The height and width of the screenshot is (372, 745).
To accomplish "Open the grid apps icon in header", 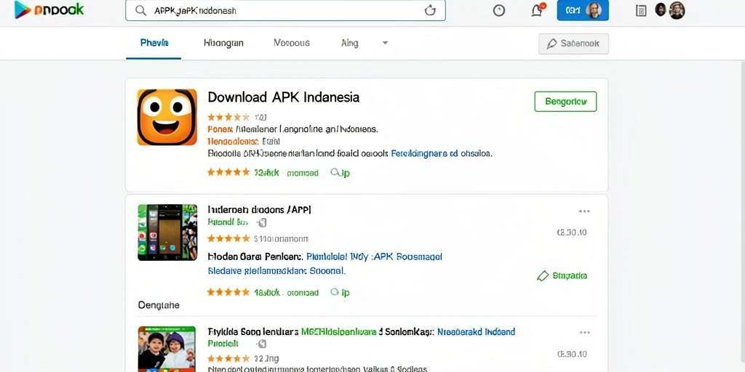I will pyautogui.click(x=641, y=10).
